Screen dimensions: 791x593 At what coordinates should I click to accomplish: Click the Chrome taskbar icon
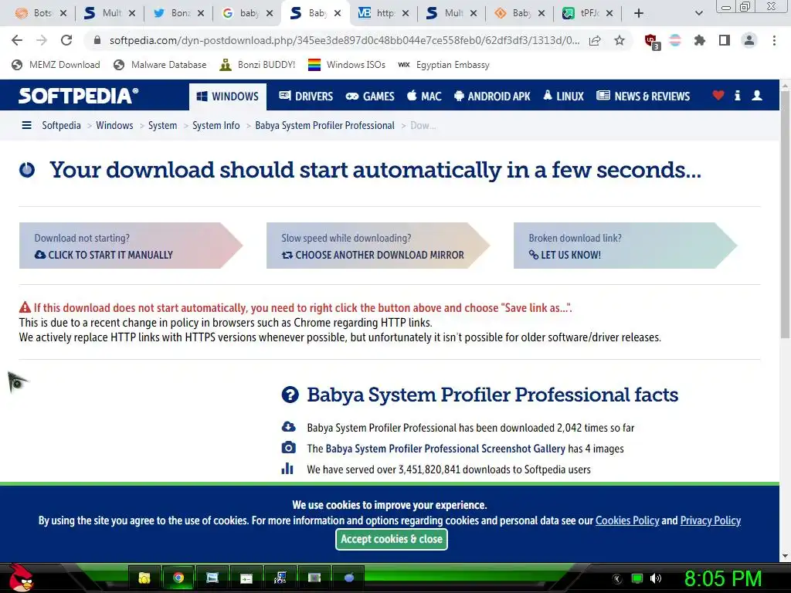tap(178, 578)
